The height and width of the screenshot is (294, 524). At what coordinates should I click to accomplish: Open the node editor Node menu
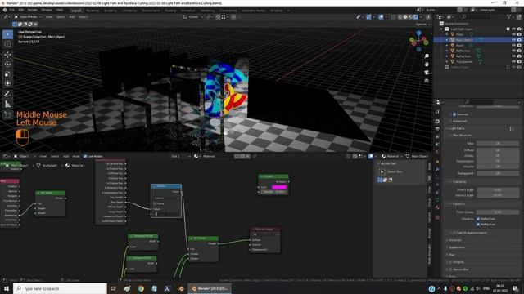pyautogui.click(x=76, y=156)
